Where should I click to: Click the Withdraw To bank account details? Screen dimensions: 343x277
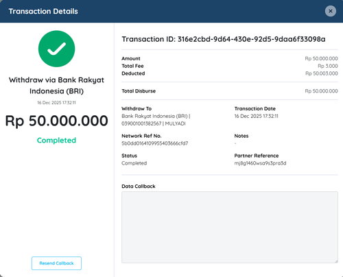[156, 120]
